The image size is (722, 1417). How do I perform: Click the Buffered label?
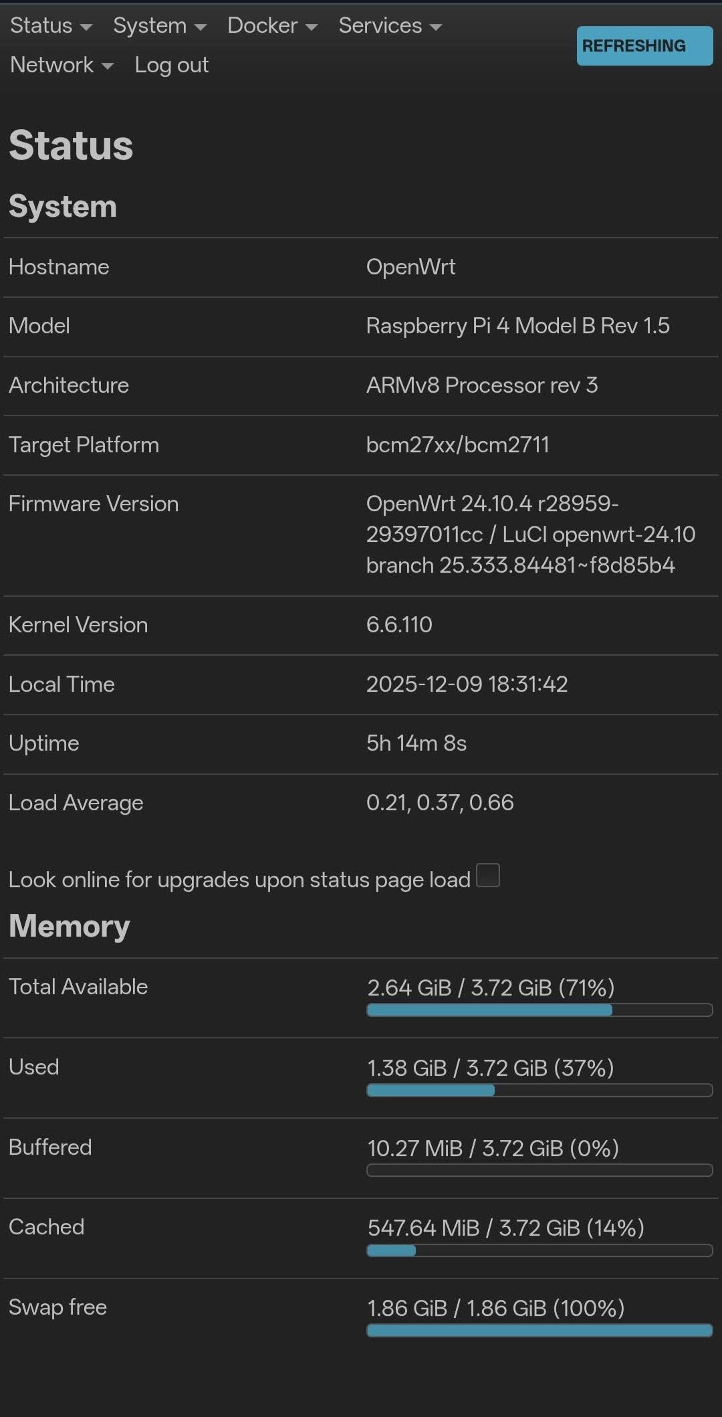click(50, 1147)
